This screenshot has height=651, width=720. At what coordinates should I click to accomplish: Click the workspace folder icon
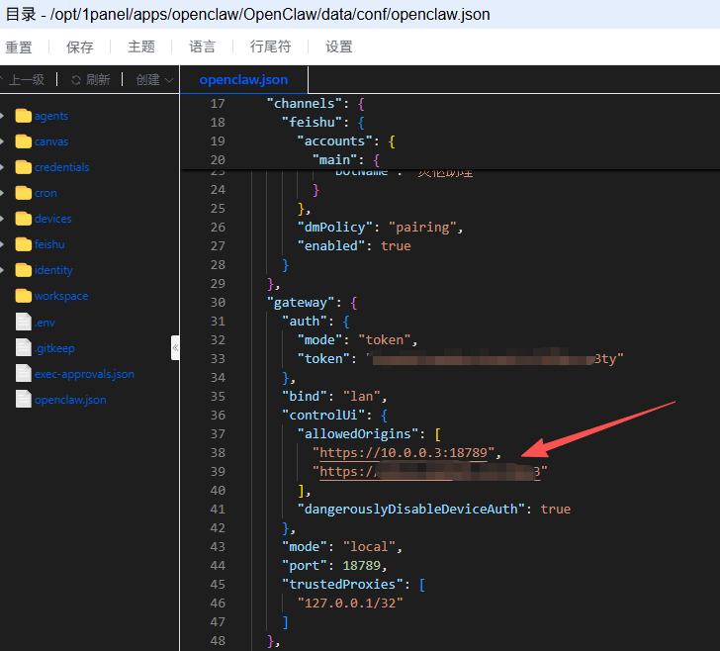tap(24, 296)
